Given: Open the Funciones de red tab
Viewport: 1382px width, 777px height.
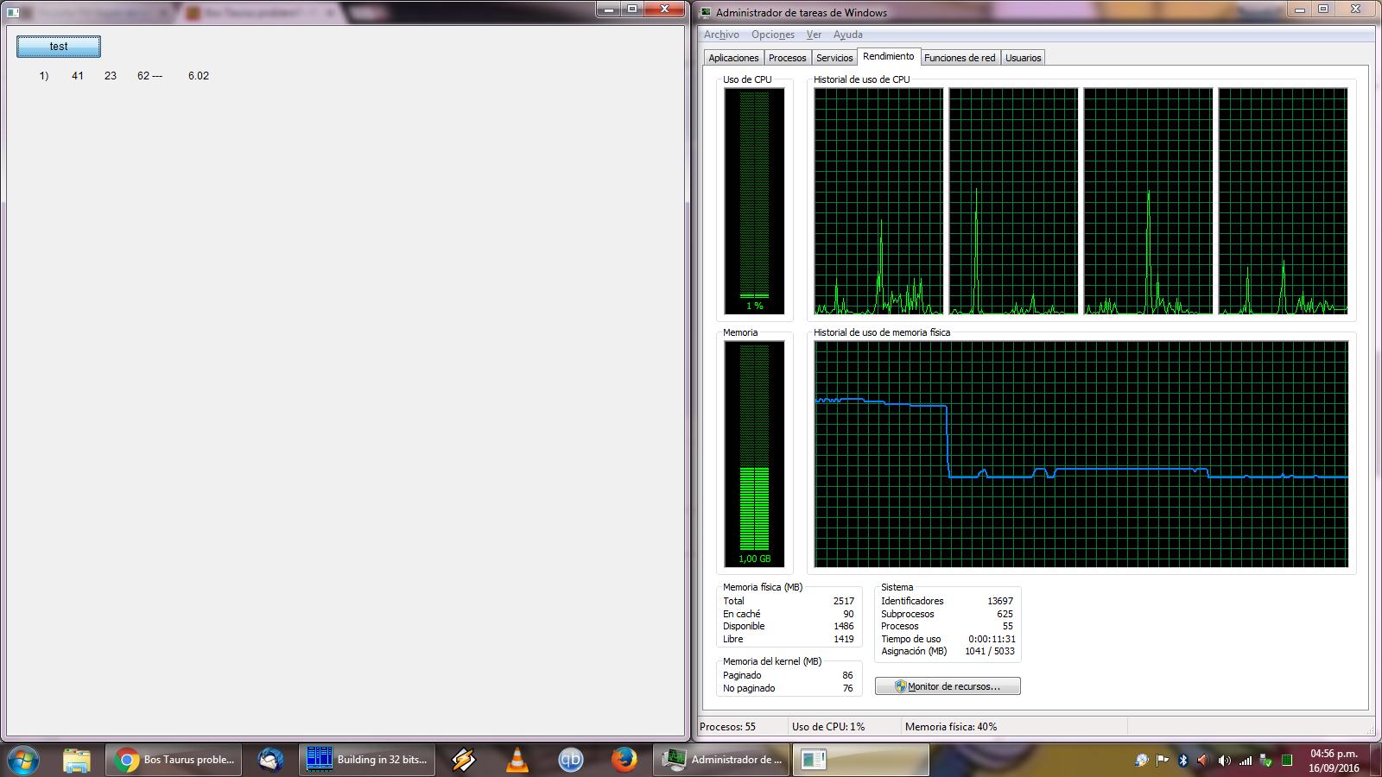Looking at the screenshot, I should point(960,58).
